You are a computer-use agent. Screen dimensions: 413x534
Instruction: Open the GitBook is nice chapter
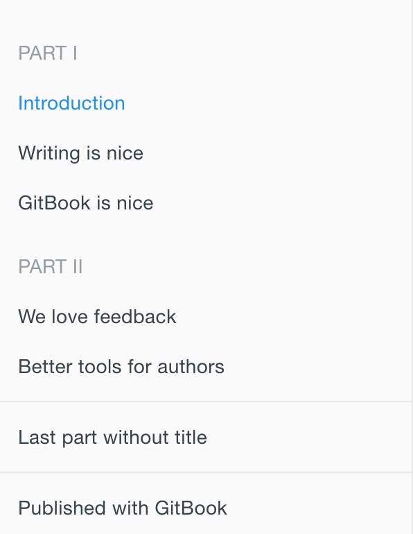click(x=86, y=203)
